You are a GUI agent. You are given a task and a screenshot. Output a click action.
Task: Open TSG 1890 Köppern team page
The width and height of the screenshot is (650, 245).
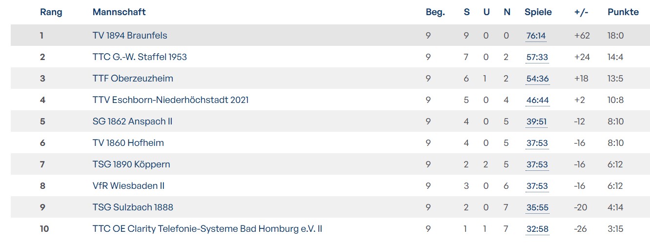click(x=131, y=164)
